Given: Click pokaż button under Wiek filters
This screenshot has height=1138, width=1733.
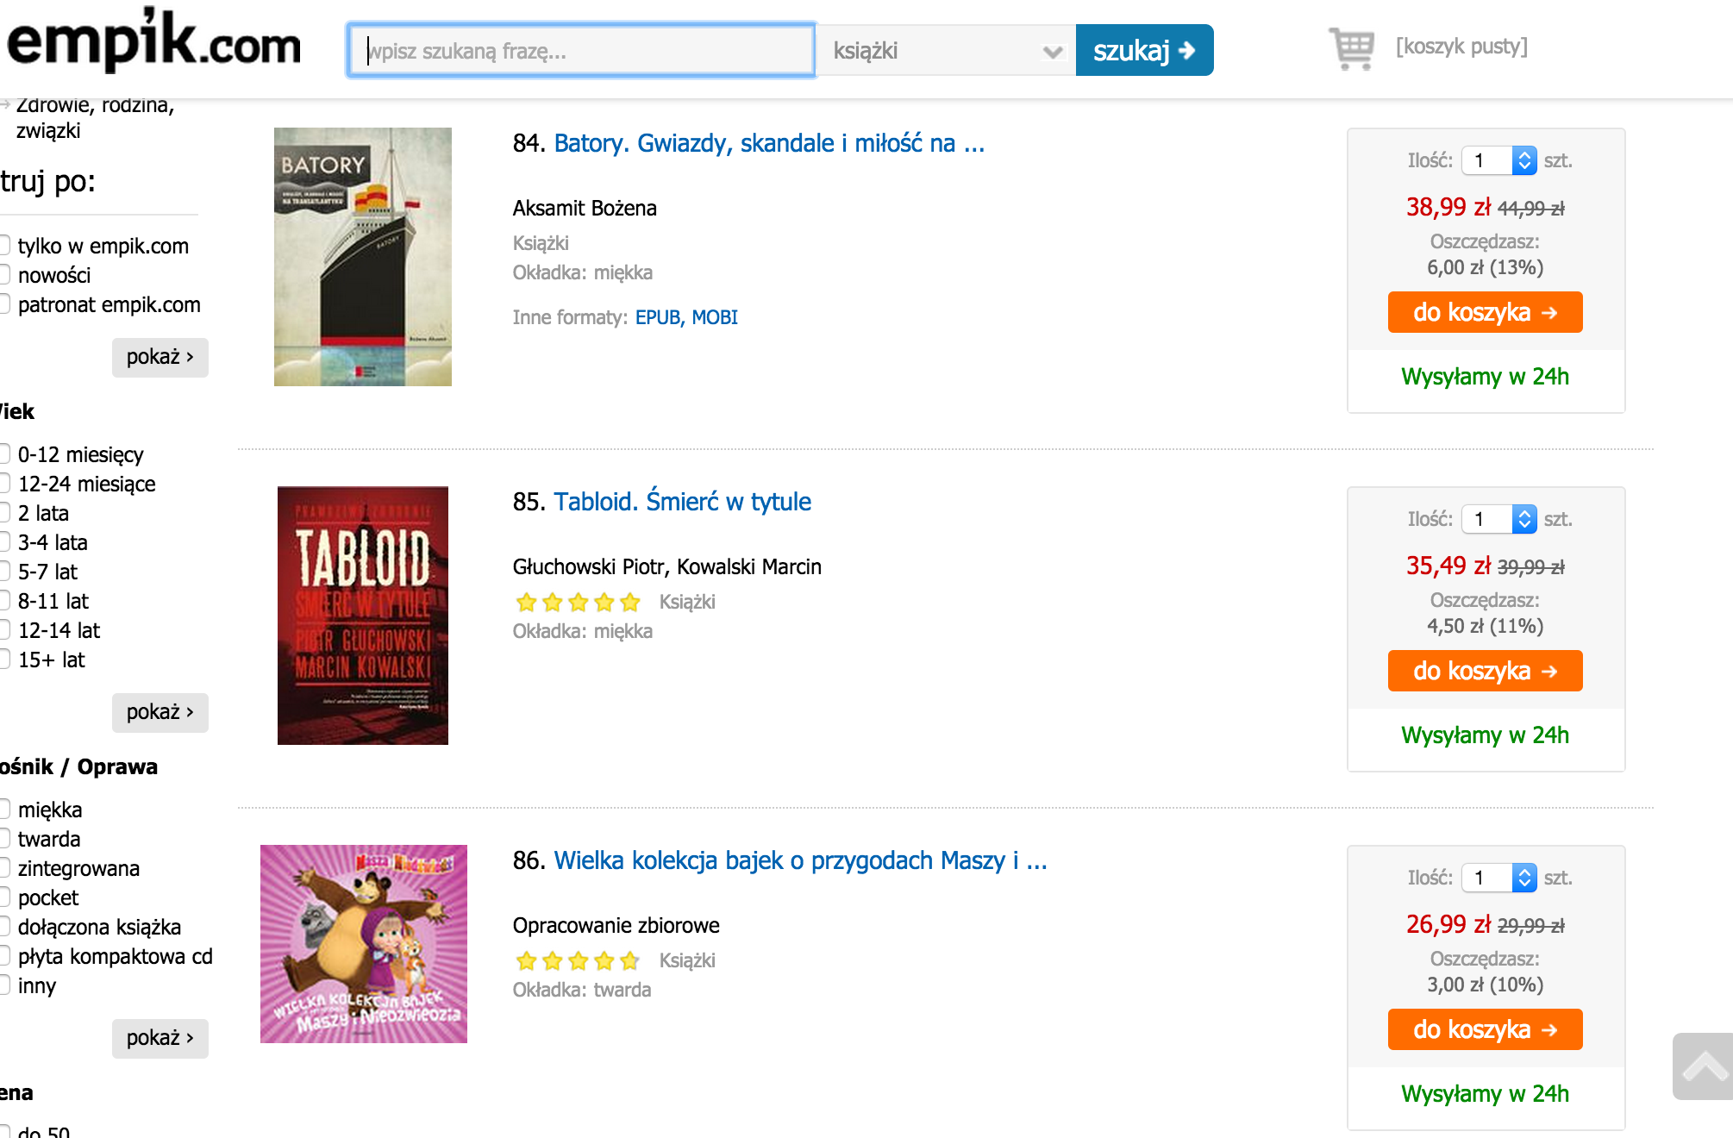Looking at the screenshot, I should (x=160, y=712).
